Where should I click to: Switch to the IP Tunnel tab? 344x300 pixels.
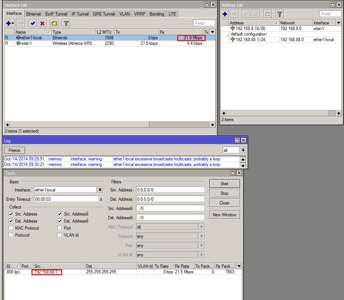pyautogui.click(x=80, y=14)
